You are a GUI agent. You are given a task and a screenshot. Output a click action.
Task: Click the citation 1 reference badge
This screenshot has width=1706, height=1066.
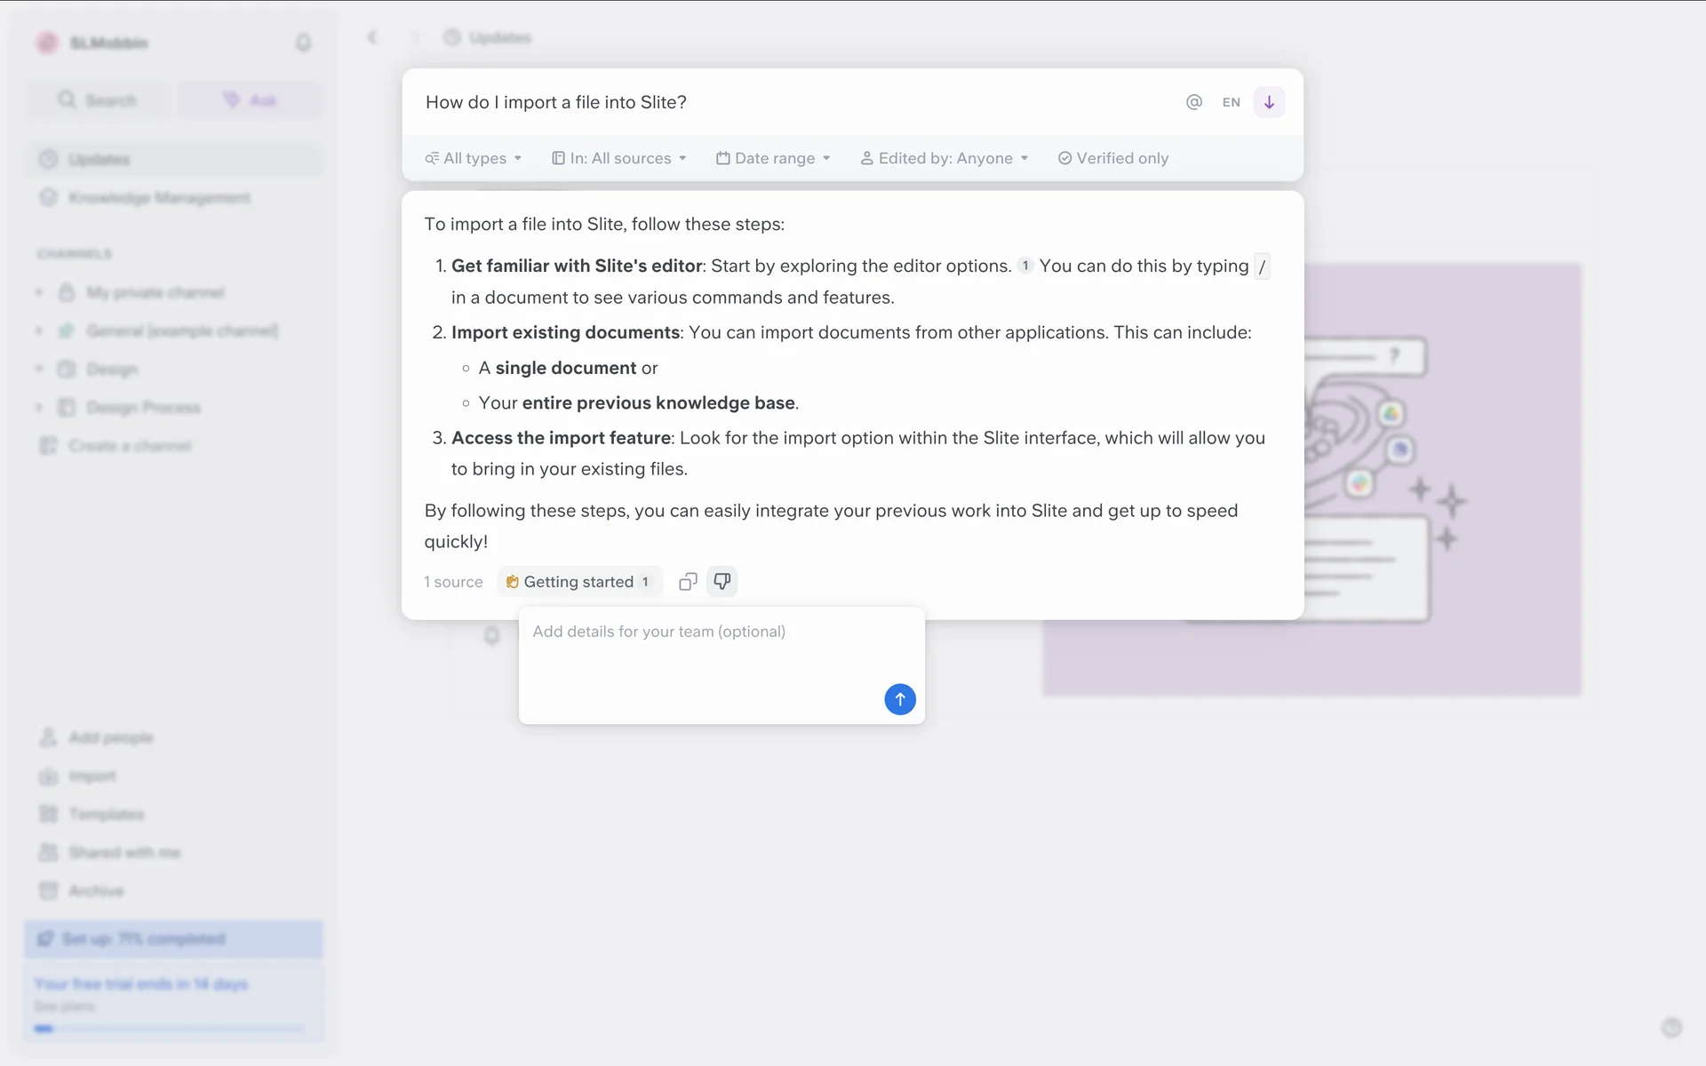tap(1024, 266)
